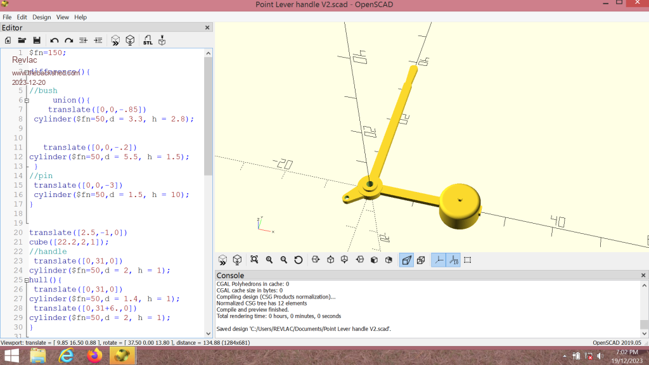Toggle the Perspective view button
Image resolution: width=649 pixels, height=365 pixels.
point(406,260)
